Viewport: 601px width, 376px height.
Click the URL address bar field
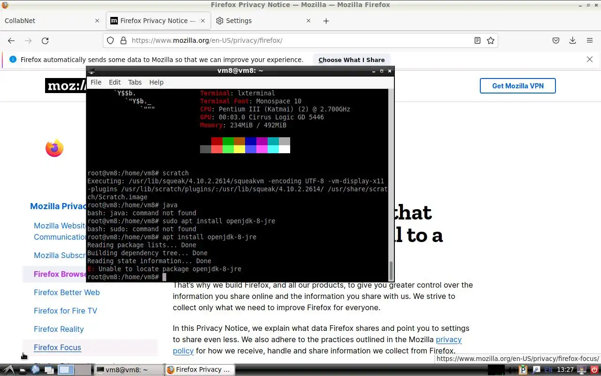pos(300,40)
